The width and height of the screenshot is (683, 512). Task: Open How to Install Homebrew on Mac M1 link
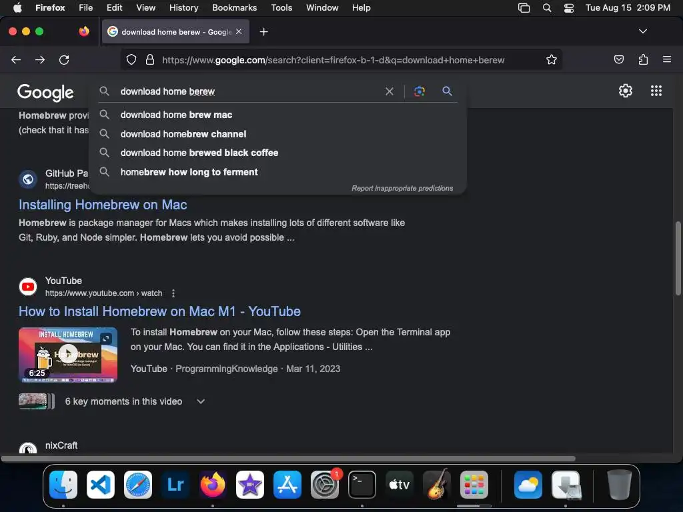(x=159, y=311)
